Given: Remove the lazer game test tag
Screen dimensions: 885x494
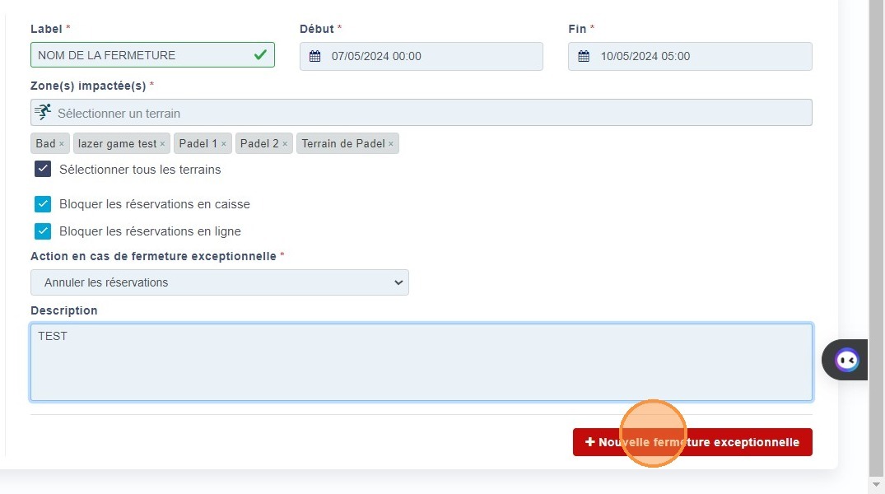Looking at the screenshot, I should click(162, 144).
